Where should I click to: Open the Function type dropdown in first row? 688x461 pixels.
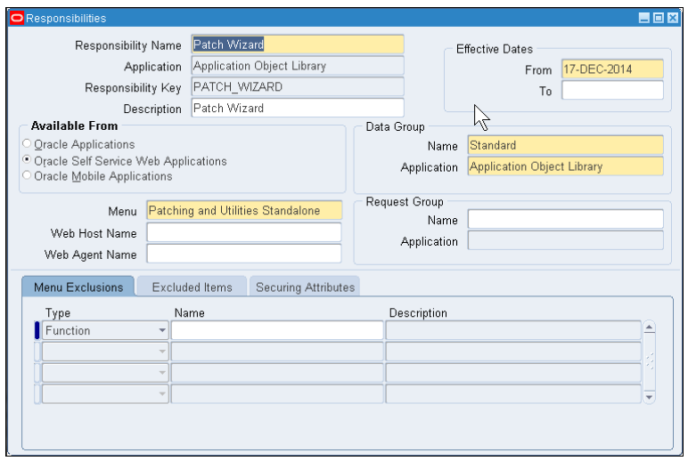click(162, 330)
